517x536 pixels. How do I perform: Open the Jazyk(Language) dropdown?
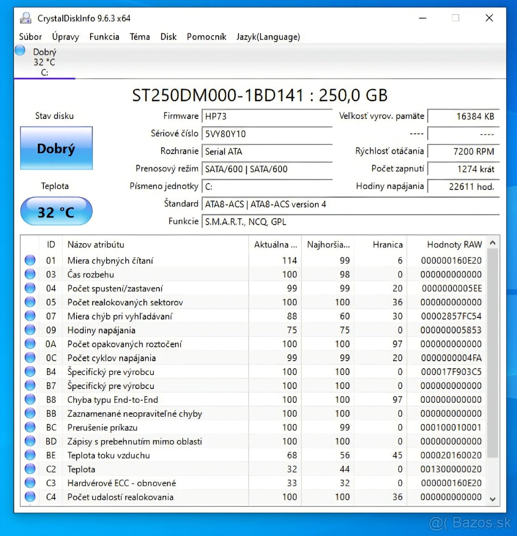[x=268, y=37]
